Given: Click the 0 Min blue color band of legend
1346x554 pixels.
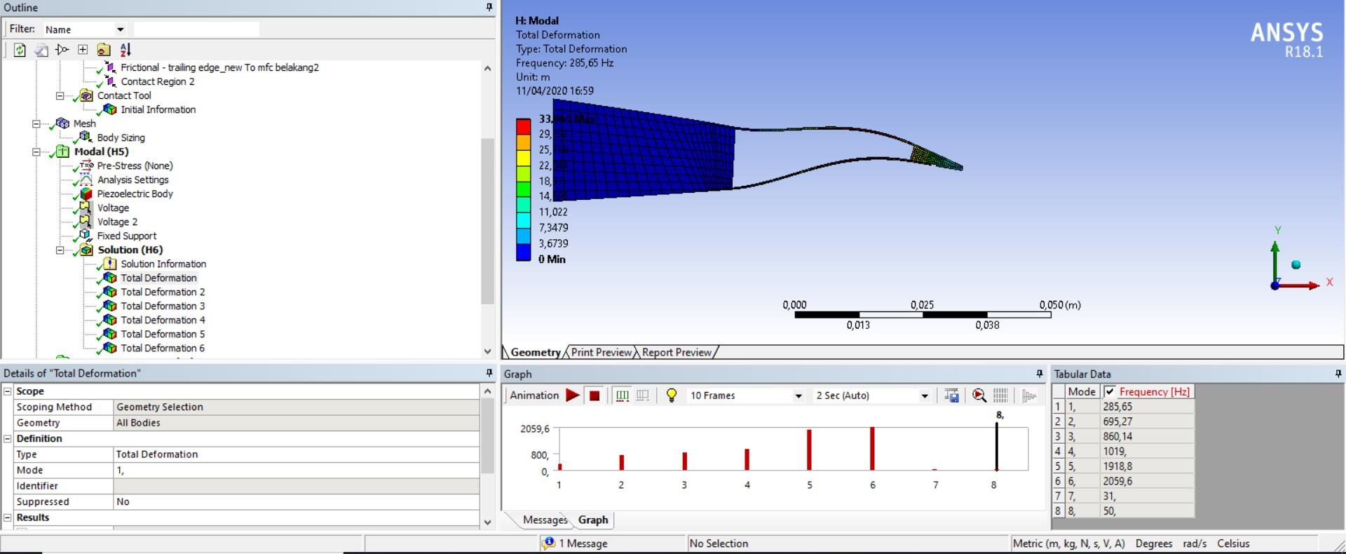Looking at the screenshot, I should coord(523,252).
